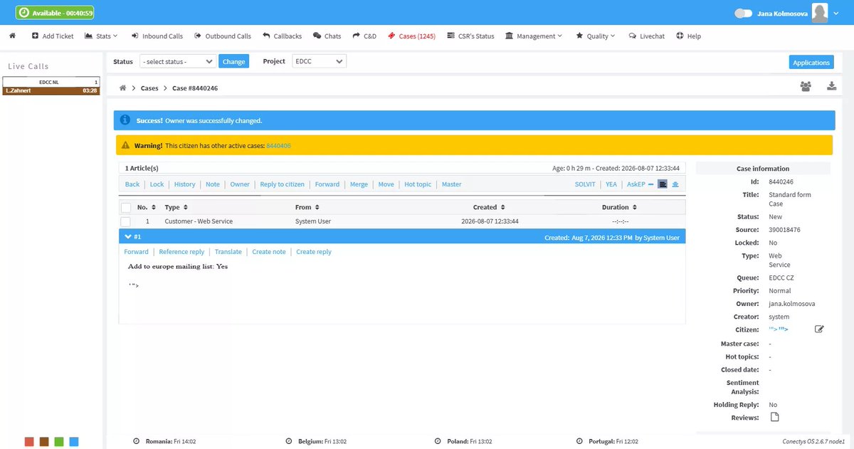Screen dimensions: 854x449
Task: Open the Callbacks page
Action: point(282,36)
